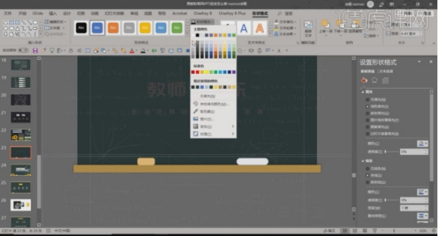Screen dimensions: 438x236
Task: Select Gradient line 渐变线 radio button
Action: click(368, 182)
